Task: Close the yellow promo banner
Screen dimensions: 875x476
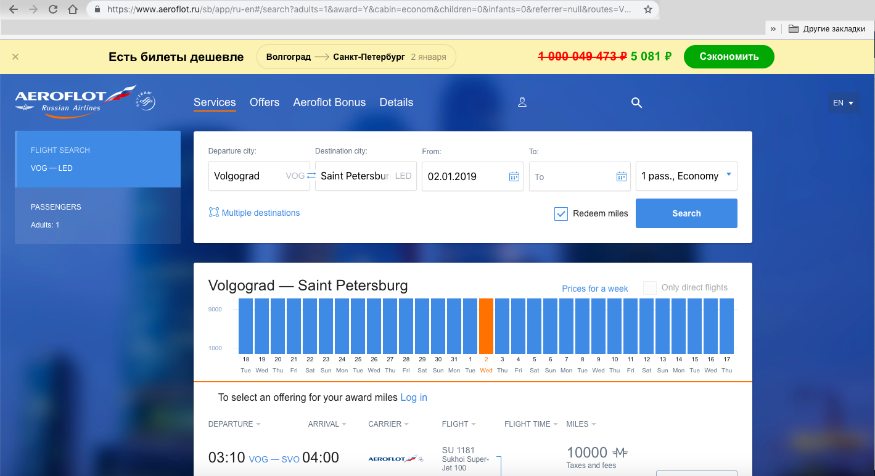Action: point(15,57)
